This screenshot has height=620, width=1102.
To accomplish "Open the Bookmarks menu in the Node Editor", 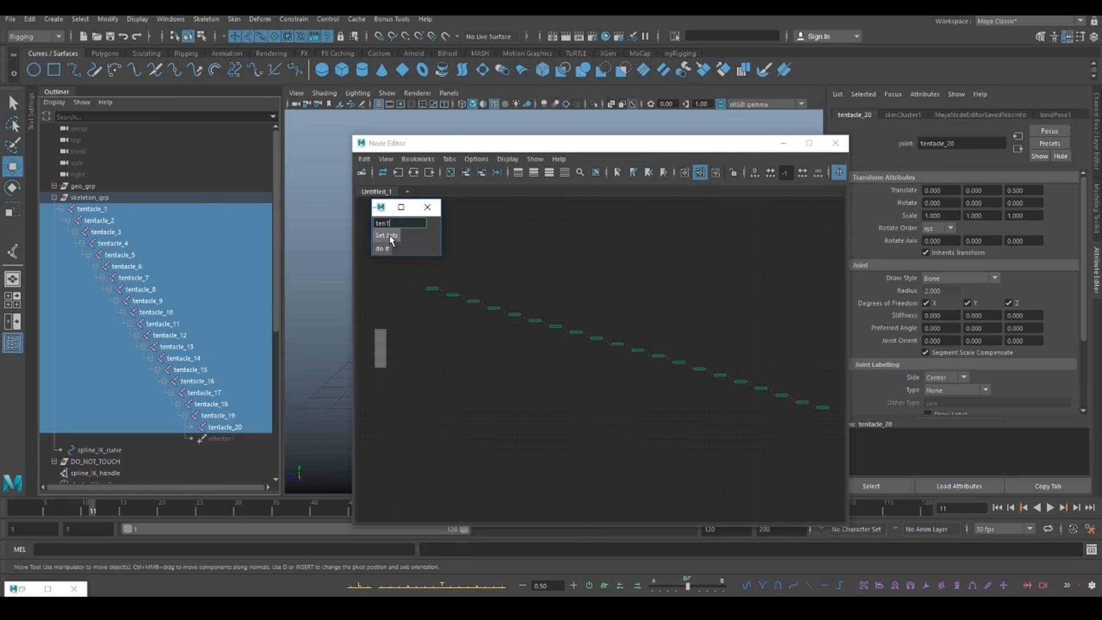I will 418,159.
